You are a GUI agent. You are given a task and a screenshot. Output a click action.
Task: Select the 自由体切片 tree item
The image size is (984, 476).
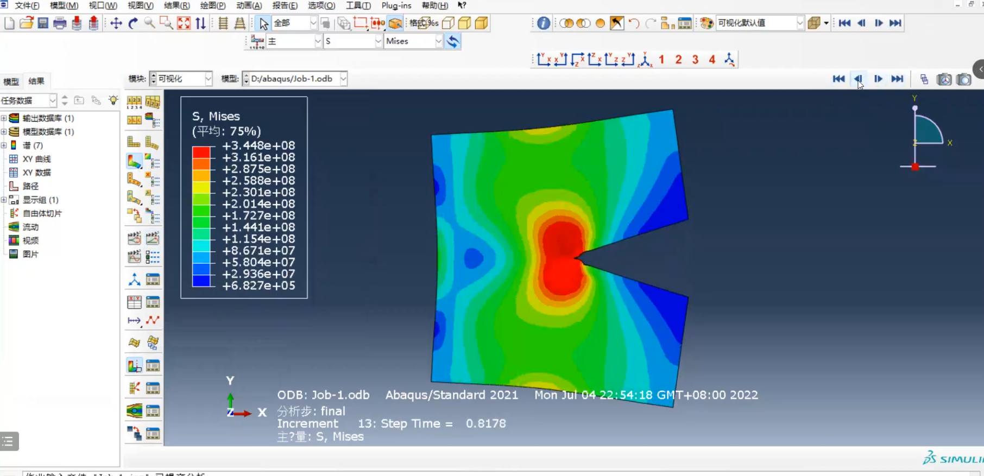42,213
